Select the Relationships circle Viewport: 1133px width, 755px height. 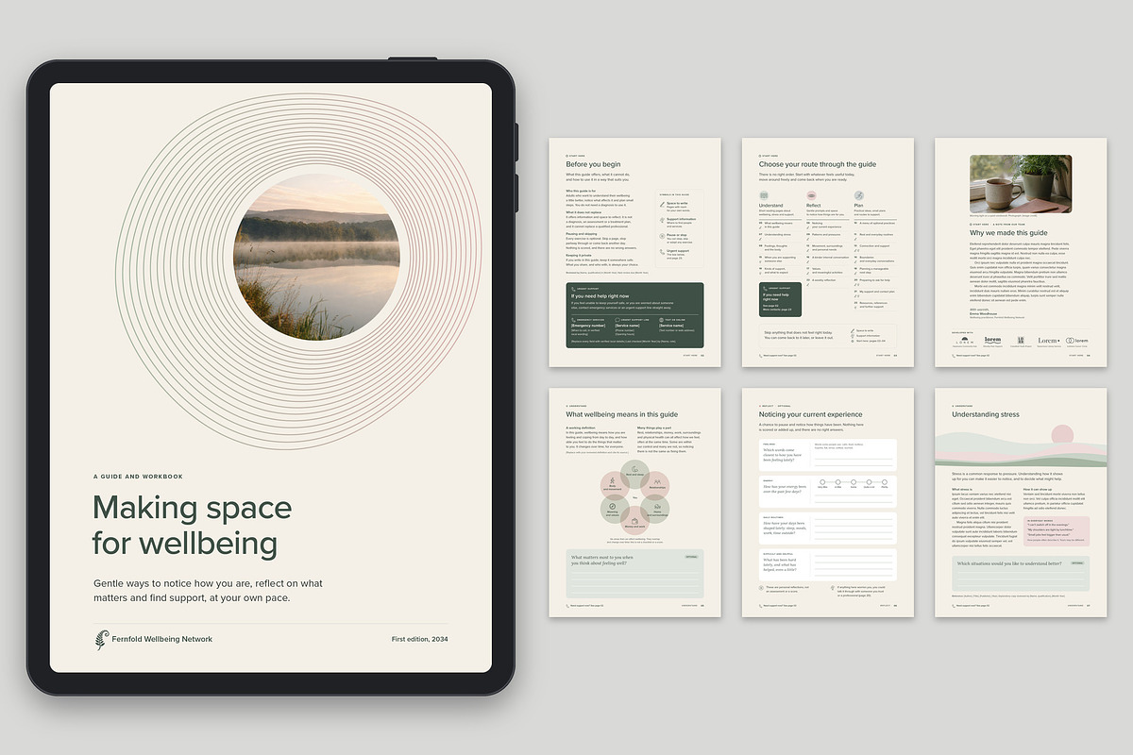655,485
